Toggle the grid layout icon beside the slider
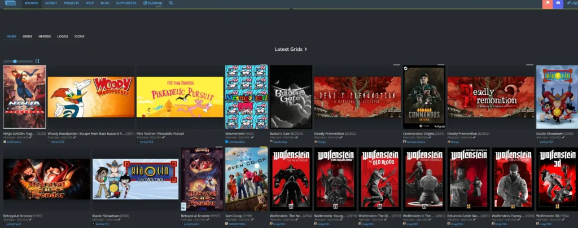 click(37, 61)
